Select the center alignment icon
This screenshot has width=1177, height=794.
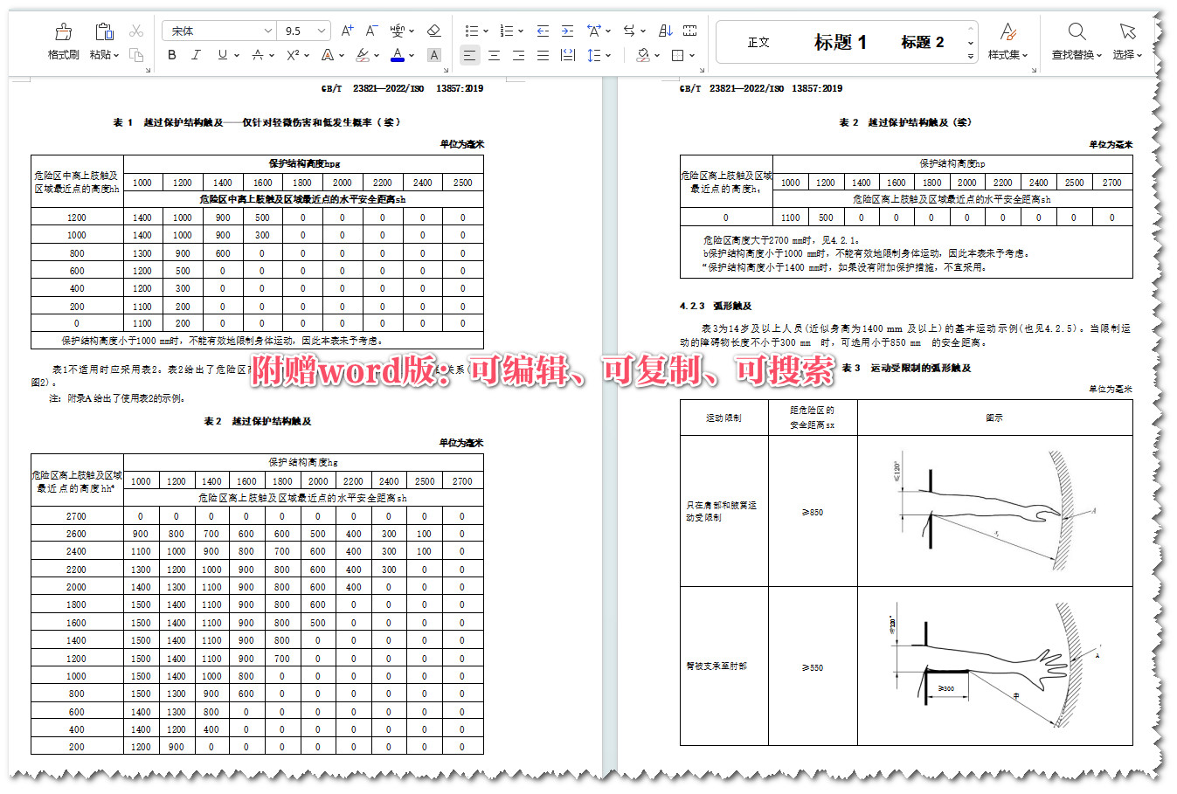pos(494,55)
